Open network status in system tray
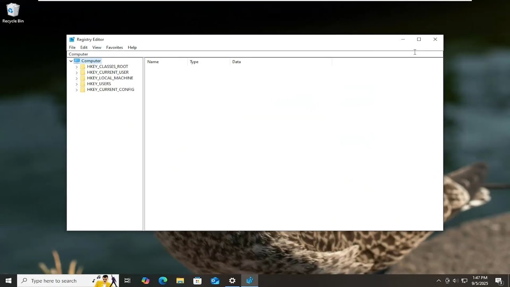The image size is (510, 287). click(x=464, y=281)
